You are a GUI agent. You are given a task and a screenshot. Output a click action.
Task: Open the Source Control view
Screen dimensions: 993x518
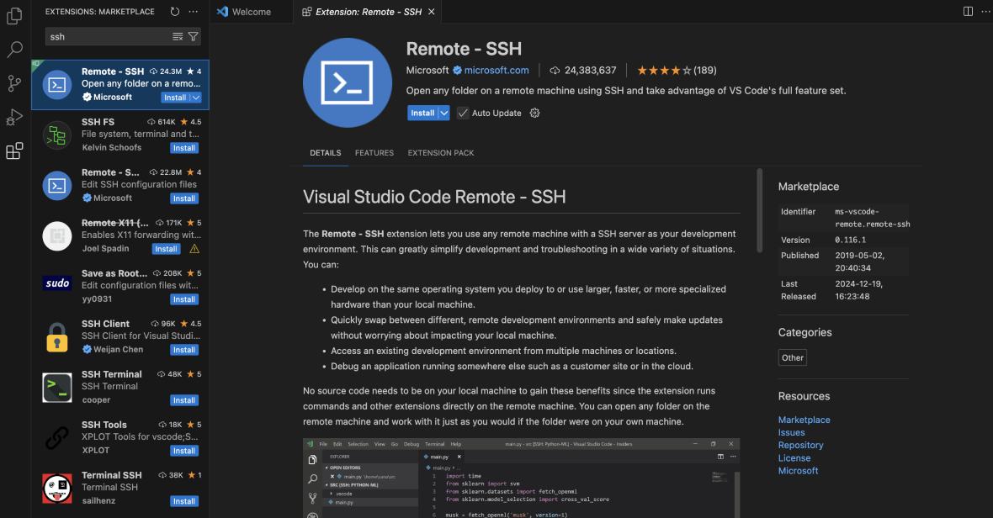point(14,83)
